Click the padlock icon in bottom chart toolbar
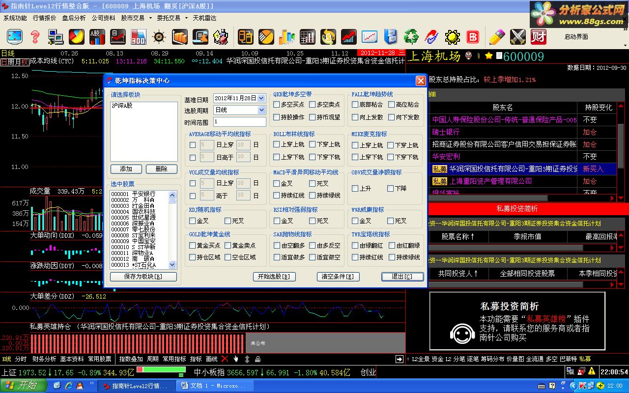Image resolution: width=629 pixels, height=393 pixels. click(x=257, y=359)
